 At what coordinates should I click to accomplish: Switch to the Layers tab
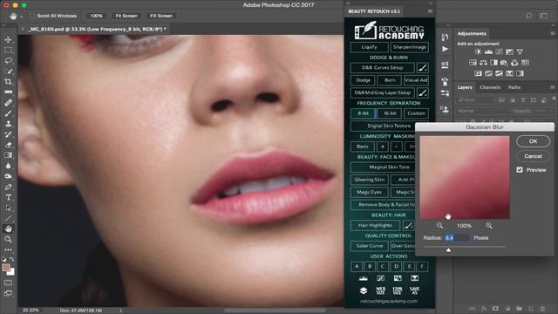click(465, 87)
